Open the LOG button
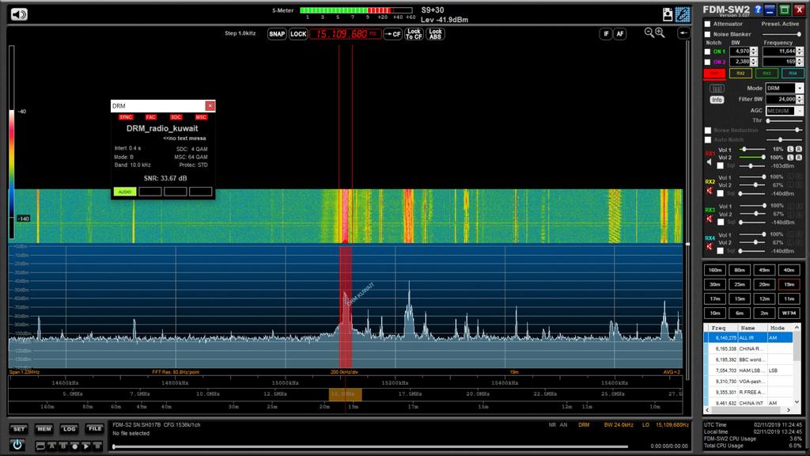The width and height of the screenshot is (810, 456). (x=69, y=428)
